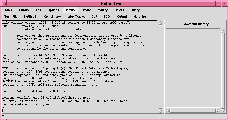
Task: Click the 'Initialization for Milkyway' line
Action: point(26,104)
